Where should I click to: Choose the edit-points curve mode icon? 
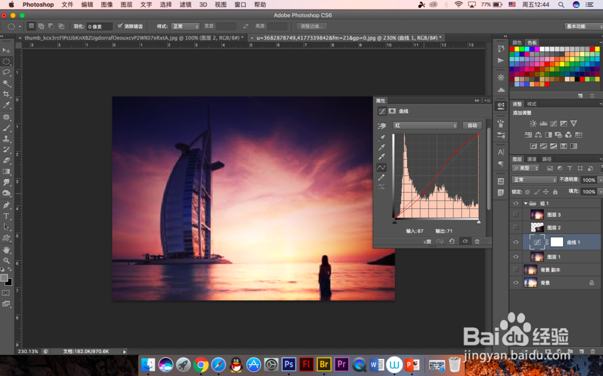tap(382, 167)
